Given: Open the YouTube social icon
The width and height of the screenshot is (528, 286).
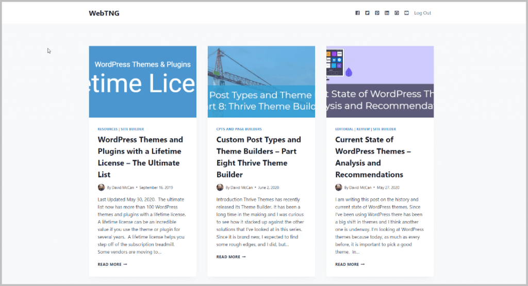Looking at the screenshot, I should click(406, 13).
